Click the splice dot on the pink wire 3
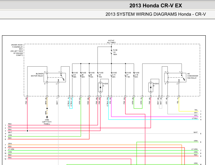Screen dimensions: 215x165 pyautogui.click(x=27, y=131)
